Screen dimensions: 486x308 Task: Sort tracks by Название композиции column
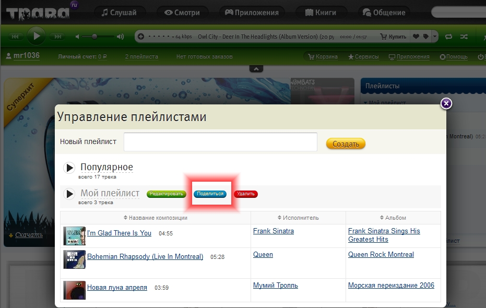155,218
